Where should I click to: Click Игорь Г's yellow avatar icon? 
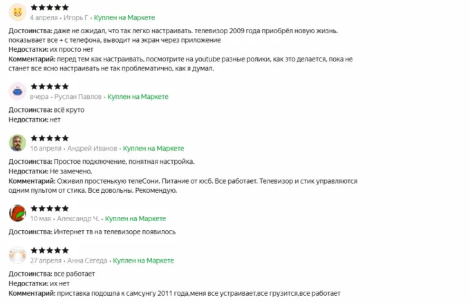click(17, 12)
